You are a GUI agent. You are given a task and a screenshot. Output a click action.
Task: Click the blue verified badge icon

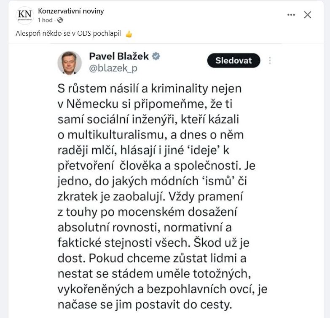pyautogui.click(x=156, y=56)
